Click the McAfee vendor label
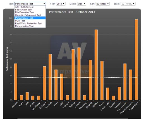 pyautogui.click(x=95, y=105)
